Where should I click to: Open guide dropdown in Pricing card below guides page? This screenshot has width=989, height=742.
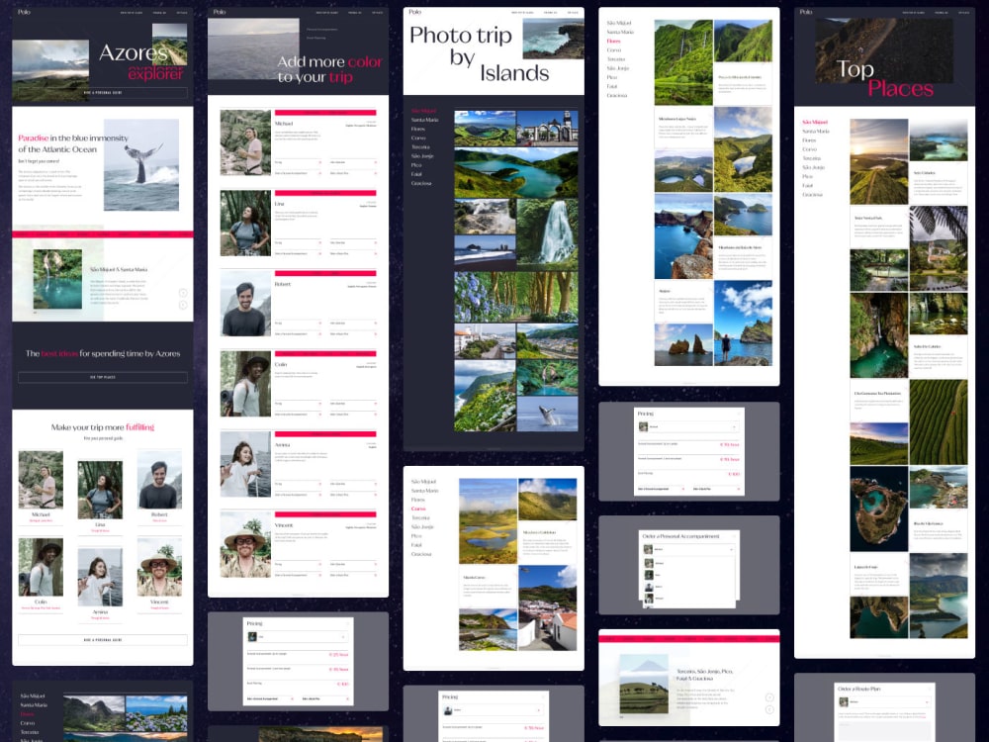pos(298,637)
